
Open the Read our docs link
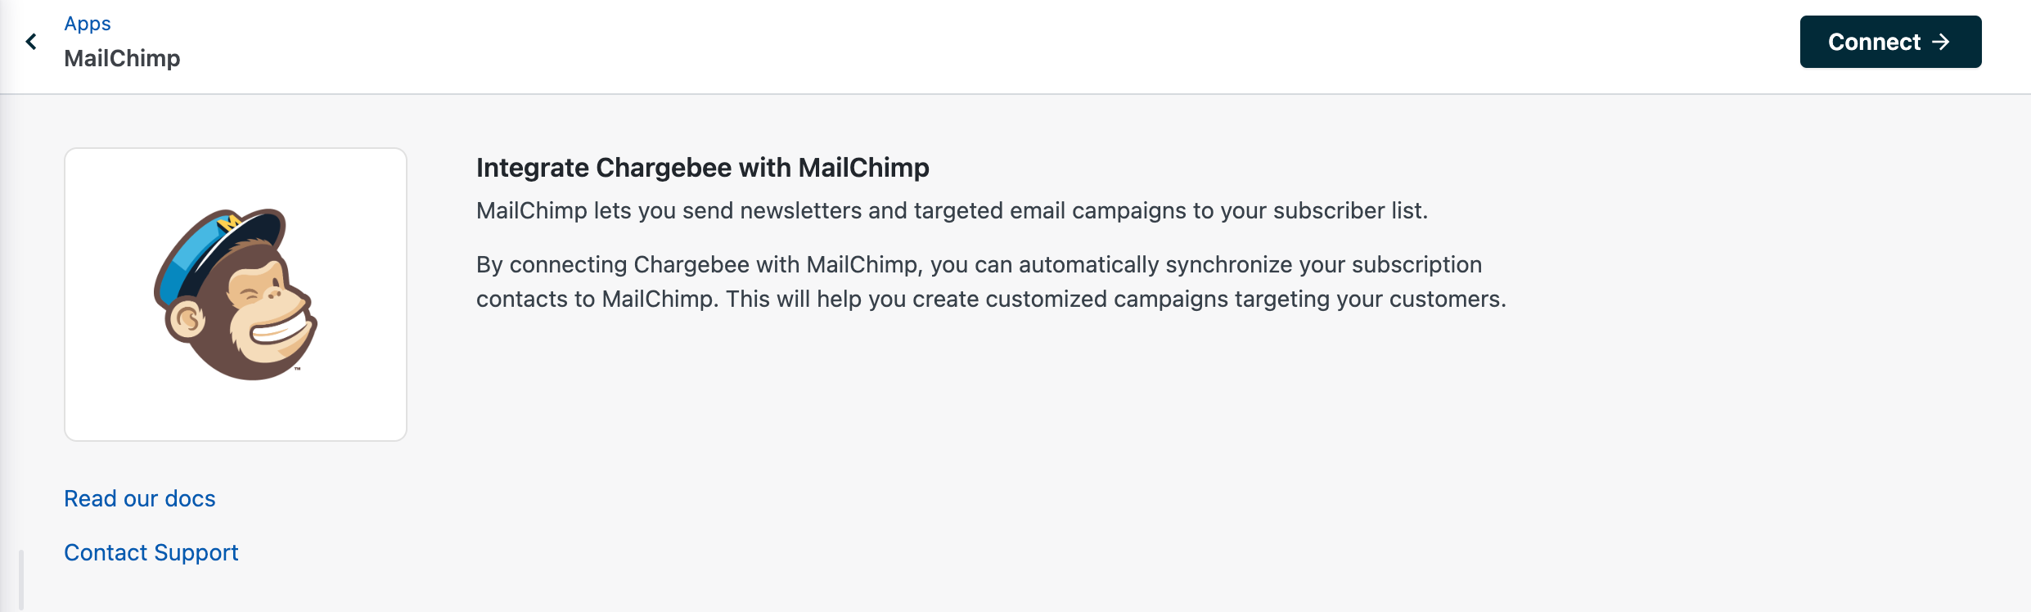click(140, 498)
